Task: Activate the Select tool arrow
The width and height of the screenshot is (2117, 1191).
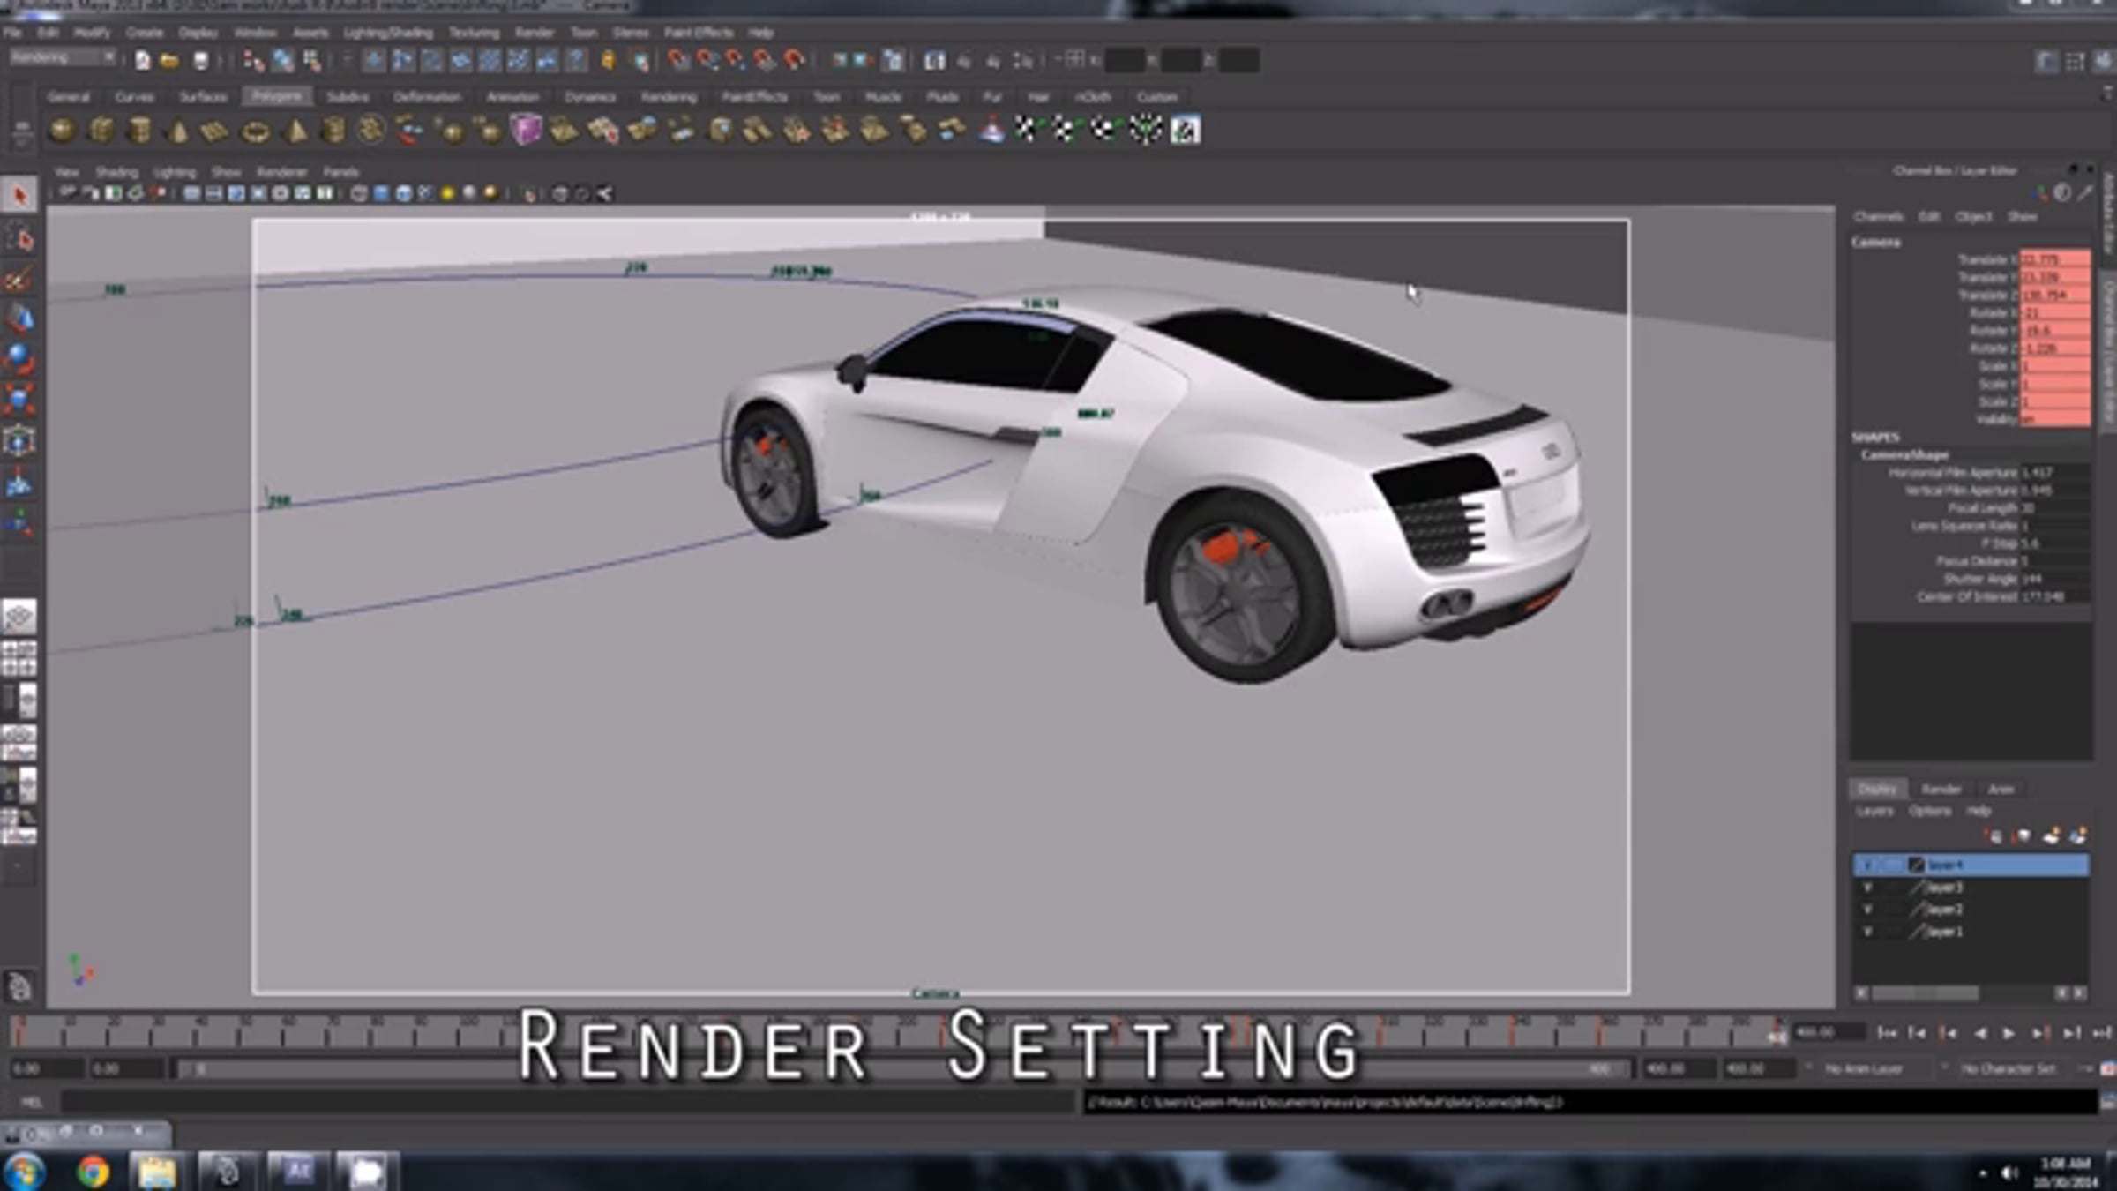Action: click(19, 195)
